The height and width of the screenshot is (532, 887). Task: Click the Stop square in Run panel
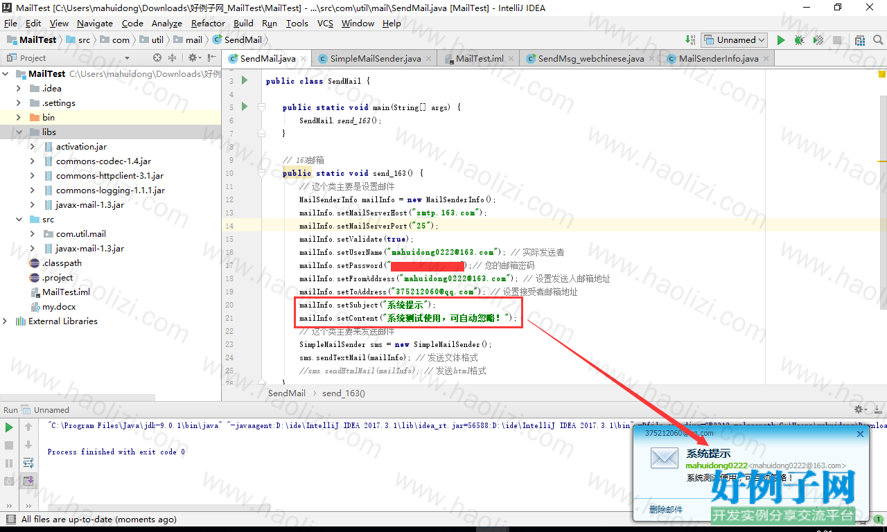(9, 445)
